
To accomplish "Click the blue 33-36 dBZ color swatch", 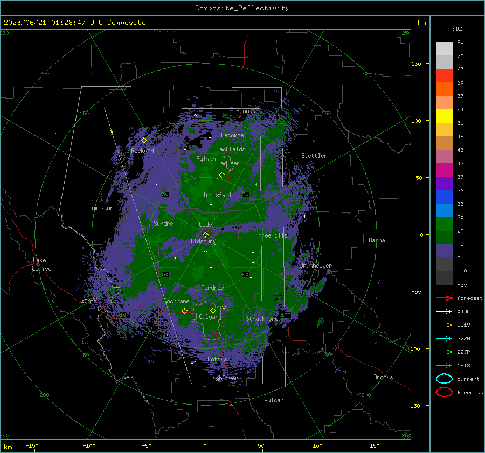I will tap(444, 197).
